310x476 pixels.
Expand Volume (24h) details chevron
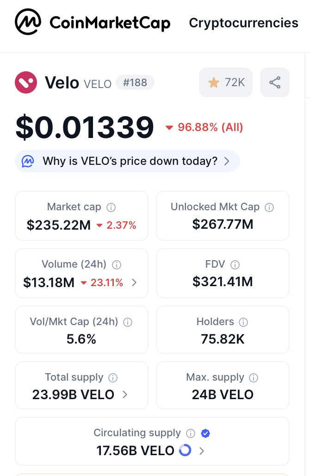pyautogui.click(x=134, y=282)
